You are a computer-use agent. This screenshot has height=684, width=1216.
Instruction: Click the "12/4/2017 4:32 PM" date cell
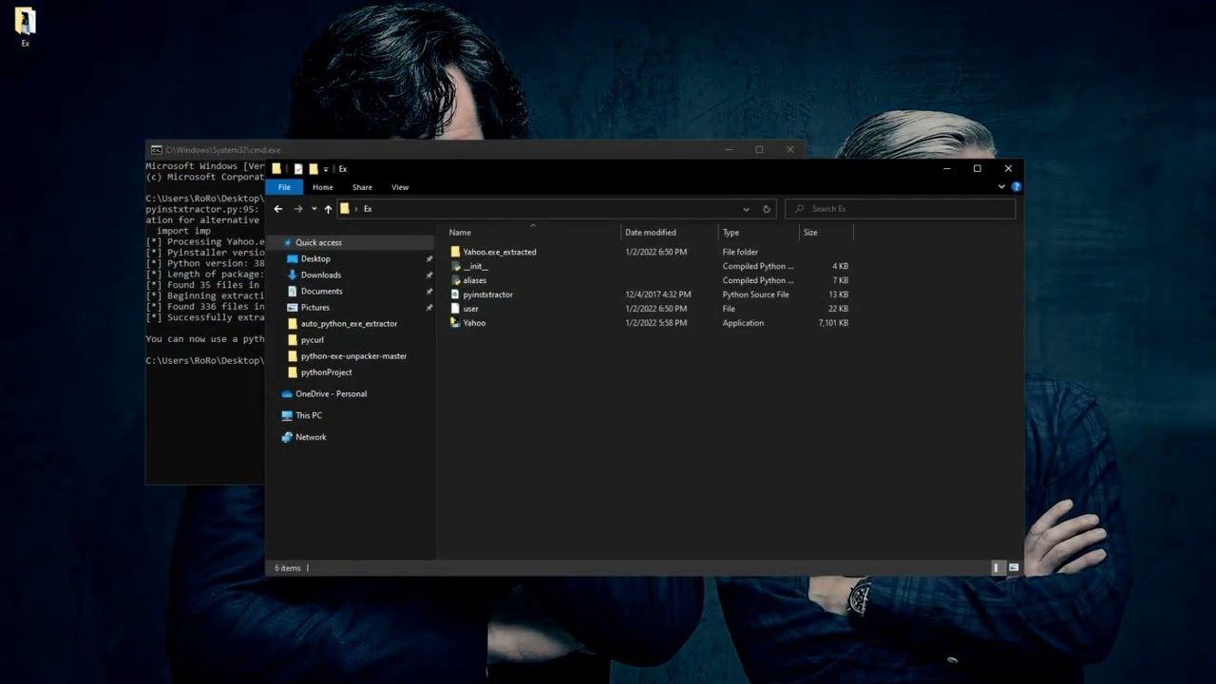(658, 294)
